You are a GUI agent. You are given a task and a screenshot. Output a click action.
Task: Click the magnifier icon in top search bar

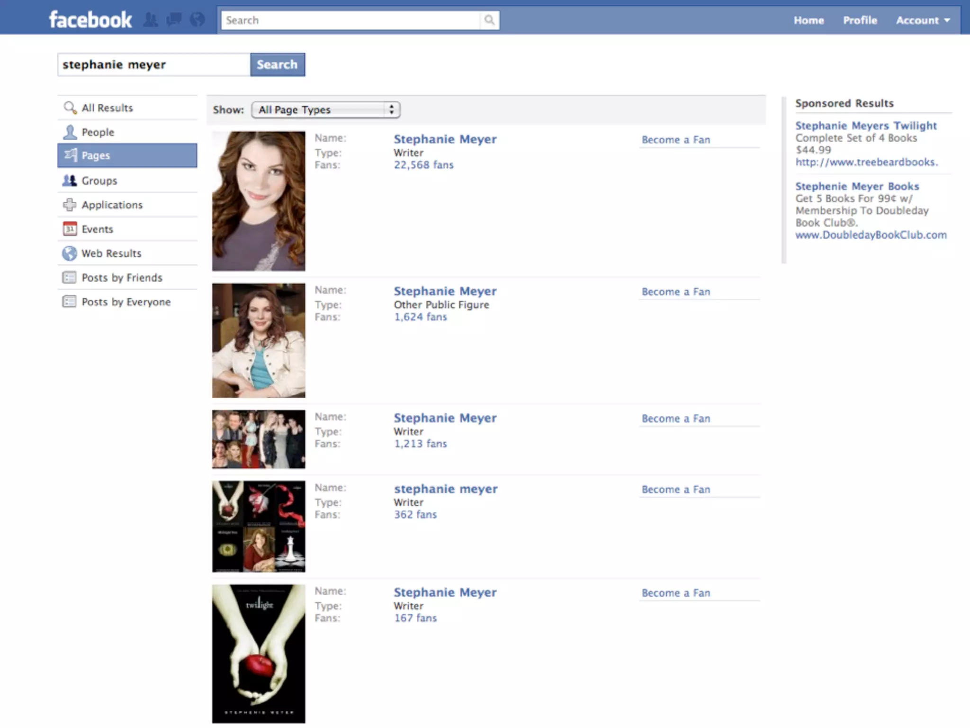click(x=489, y=20)
